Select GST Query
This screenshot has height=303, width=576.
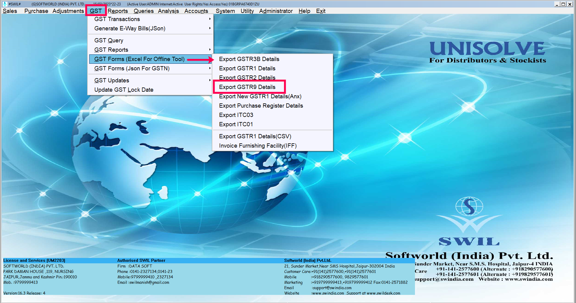pos(150,40)
